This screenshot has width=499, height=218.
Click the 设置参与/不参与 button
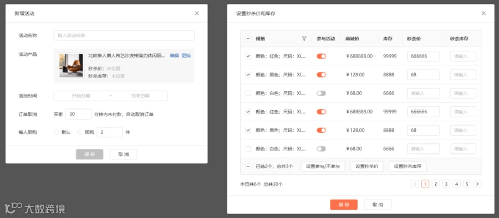pos(323,166)
